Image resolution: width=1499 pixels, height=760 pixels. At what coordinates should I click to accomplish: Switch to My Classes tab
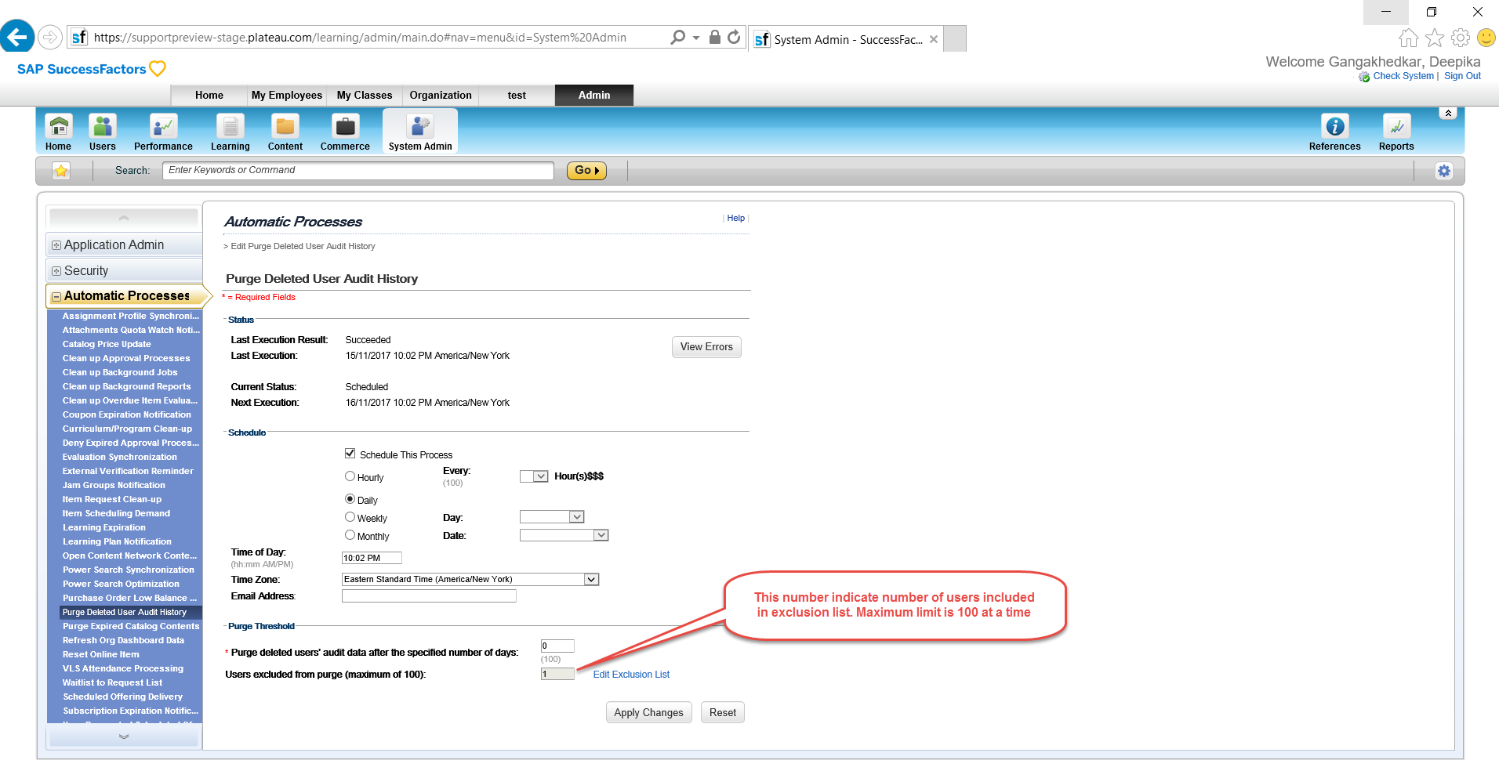tap(365, 95)
